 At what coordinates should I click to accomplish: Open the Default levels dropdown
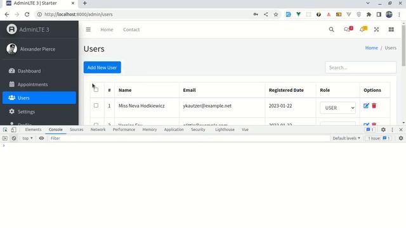(346, 138)
